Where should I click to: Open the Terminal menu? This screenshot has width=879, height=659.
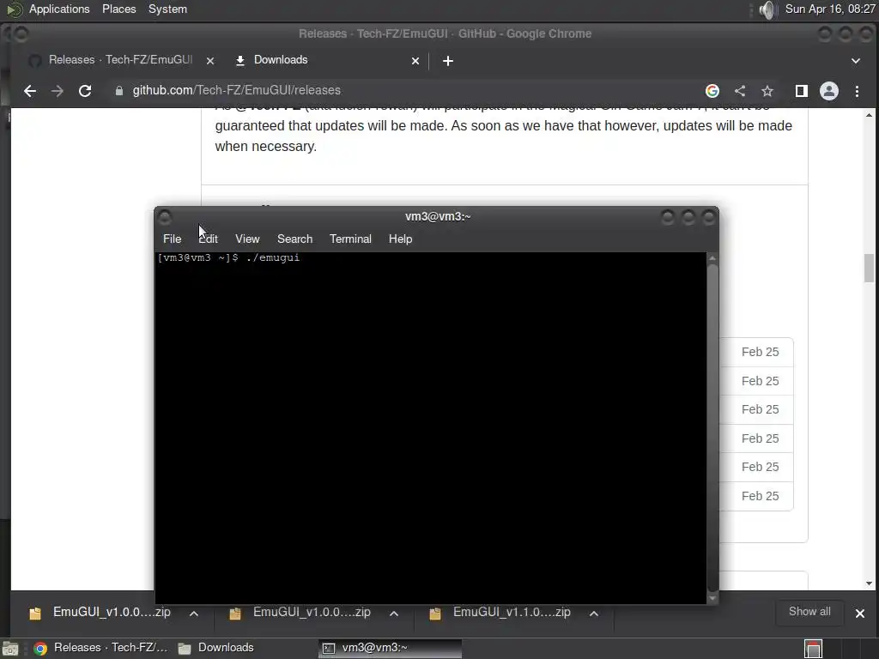[350, 239]
